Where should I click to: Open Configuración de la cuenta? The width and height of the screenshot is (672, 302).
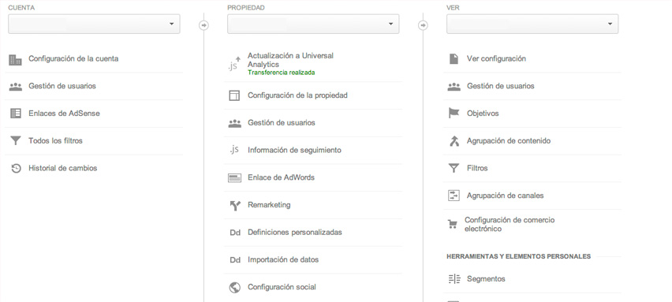coord(73,58)
